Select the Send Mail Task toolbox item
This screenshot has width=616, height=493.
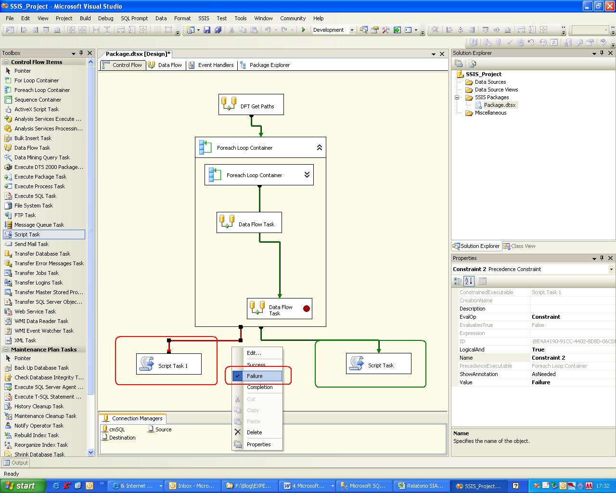click(x=44, y=244)
